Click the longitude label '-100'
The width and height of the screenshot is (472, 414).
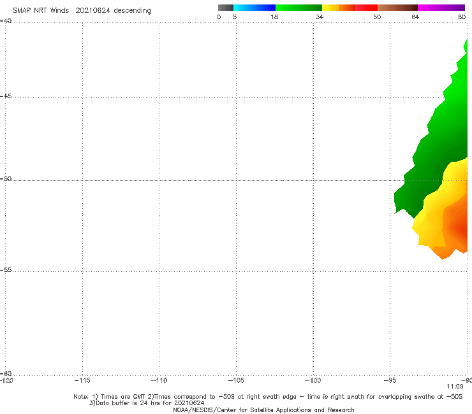coord(313,381)
